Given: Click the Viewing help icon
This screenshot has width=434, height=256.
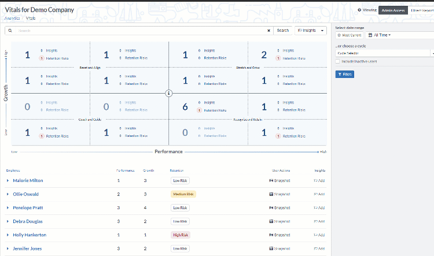Looking at the screenshot, I should coord(359,10).
